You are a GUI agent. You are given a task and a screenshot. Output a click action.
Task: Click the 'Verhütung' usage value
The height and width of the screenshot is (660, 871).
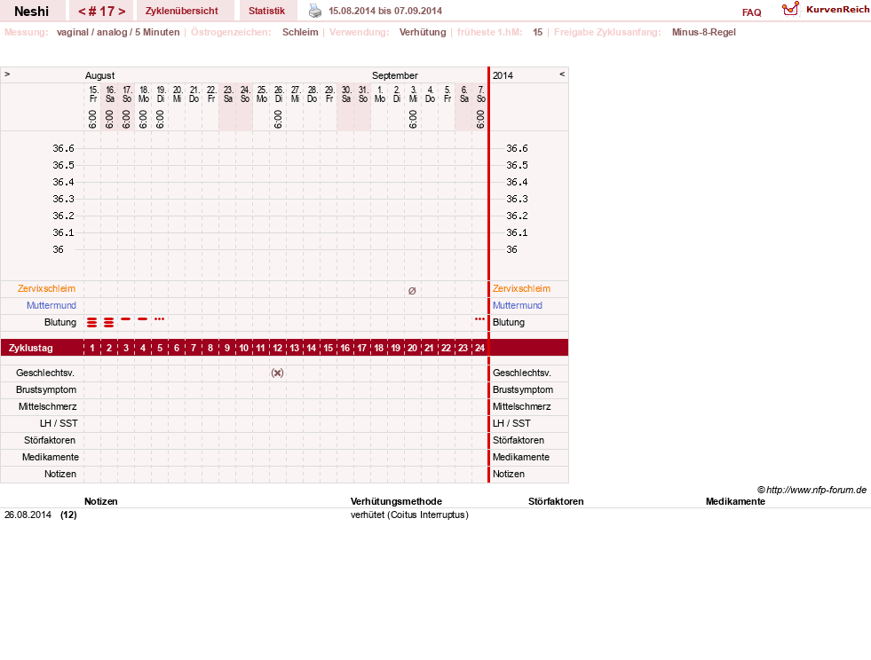(x=423, y=32)
